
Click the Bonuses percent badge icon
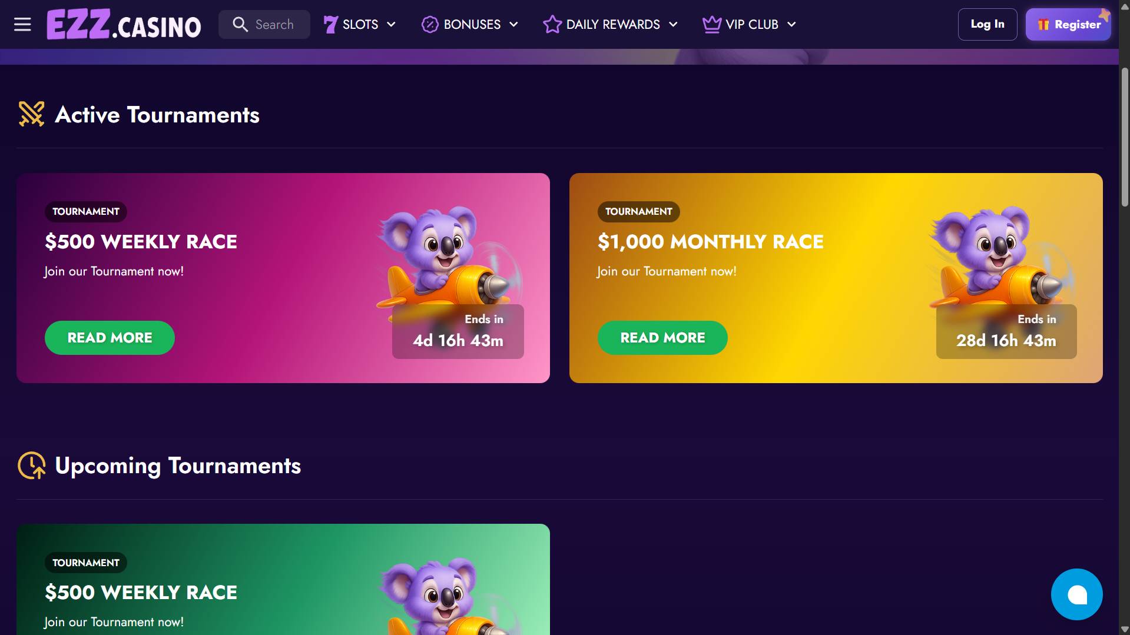(430, 25)
